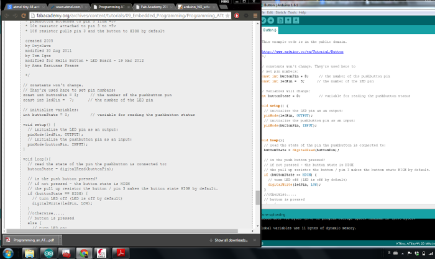
Task: Click 'digitalWrite(ledPin, LOW);' in Arduino editor
Action: tap(294, 185)
